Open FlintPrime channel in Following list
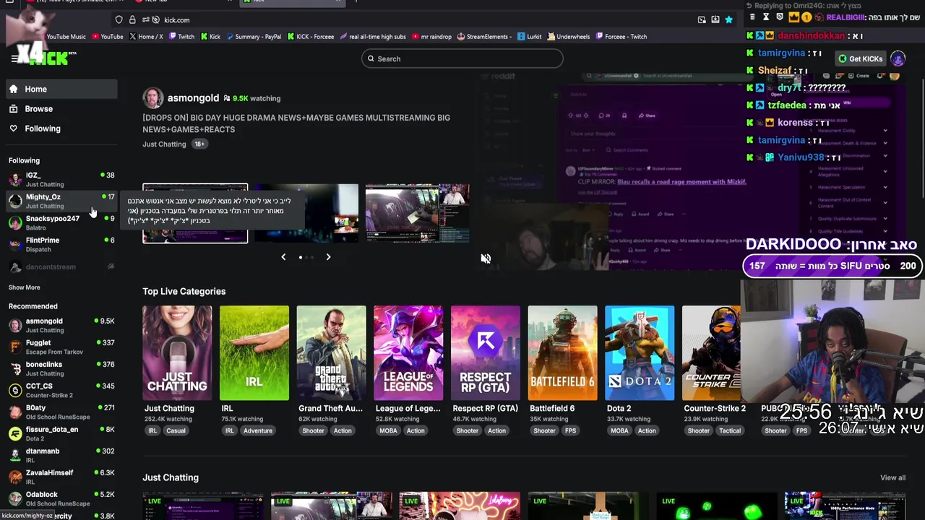This screenshot has width=925, height=520. (61, 244)
